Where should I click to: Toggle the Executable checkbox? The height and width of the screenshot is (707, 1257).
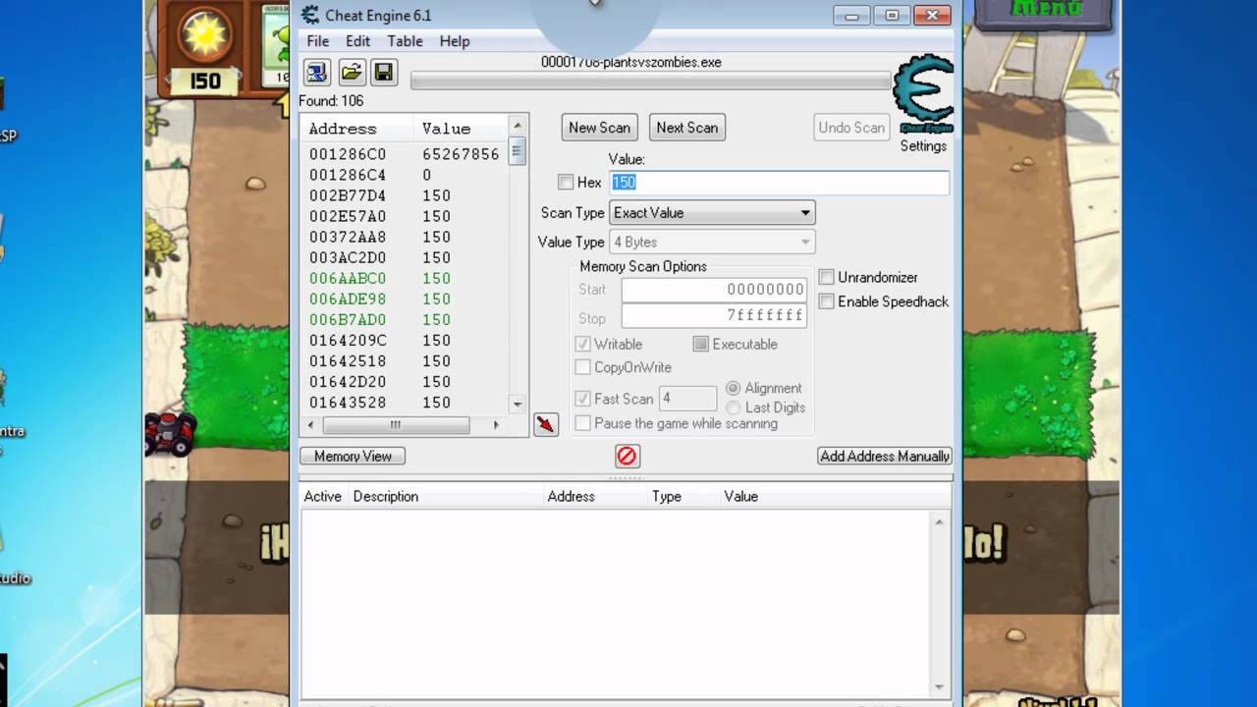click(700, 344)
